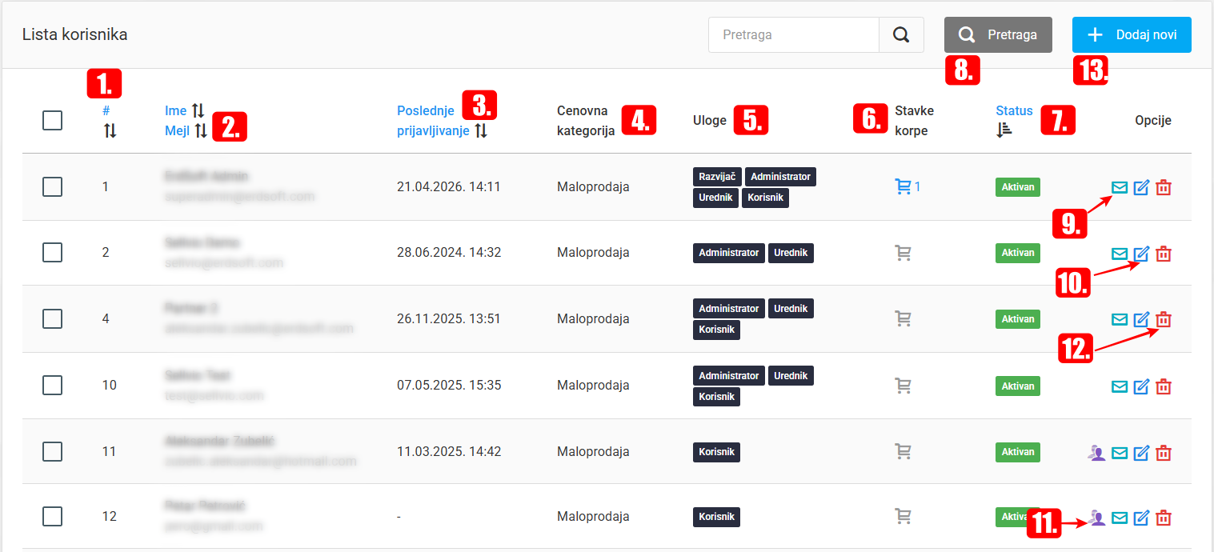The height and width of the screenshot is (552, 1214).
Task: Click the envelope icon in row #11
Action: point(1120,453)
